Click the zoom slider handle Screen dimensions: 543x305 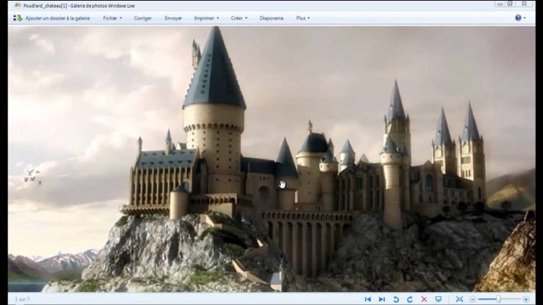[x=498, y=299]
